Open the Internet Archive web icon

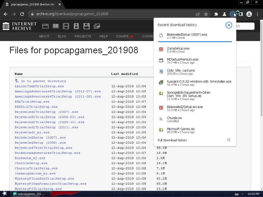tap(45, 26)
